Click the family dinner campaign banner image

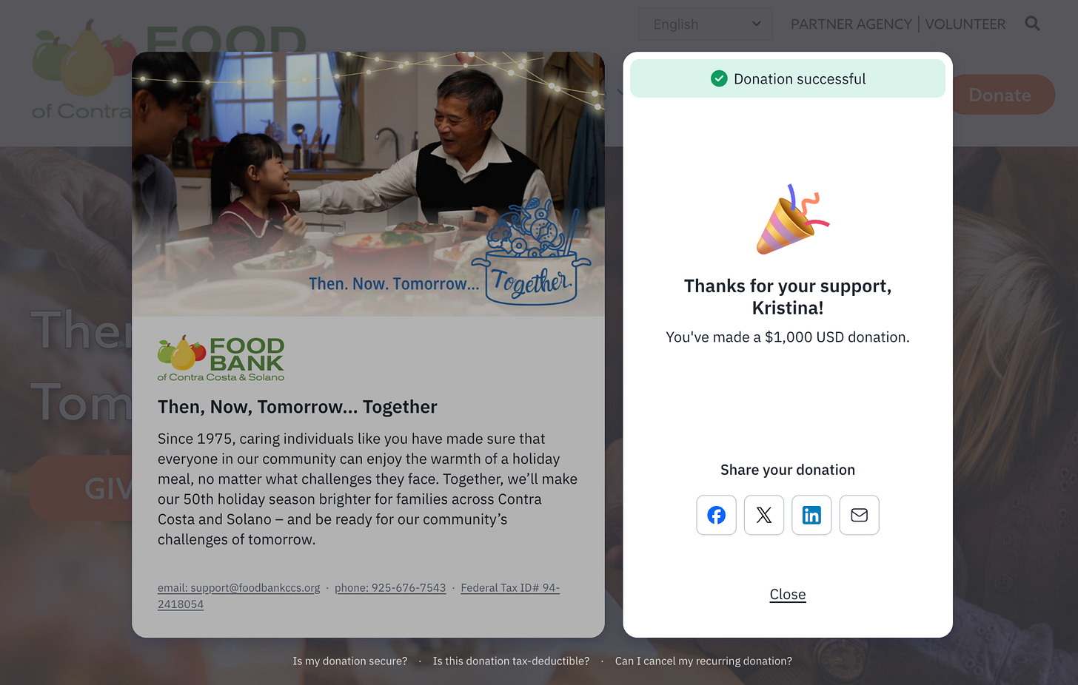[x=368, y=184]
